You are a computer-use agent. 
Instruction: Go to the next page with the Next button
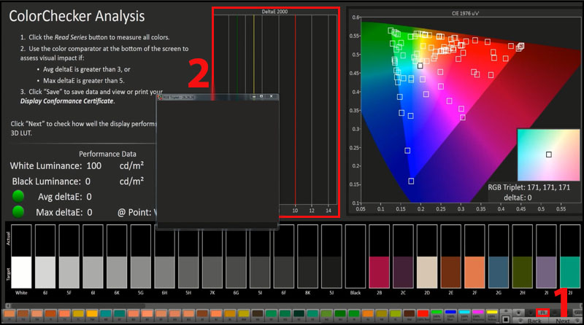pos(566,321)
